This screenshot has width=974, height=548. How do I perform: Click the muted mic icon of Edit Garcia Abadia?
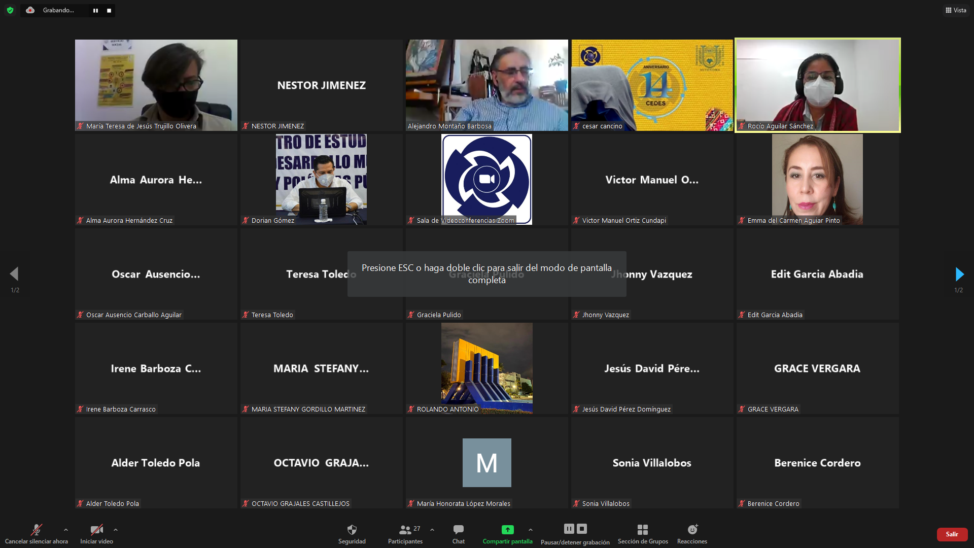(x=742, y=315)
